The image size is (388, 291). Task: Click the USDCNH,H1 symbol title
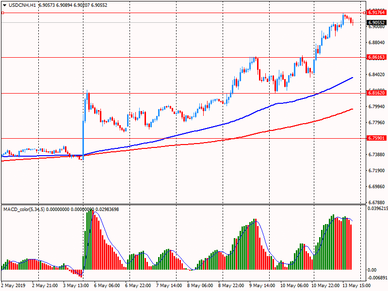coord(22,5)
